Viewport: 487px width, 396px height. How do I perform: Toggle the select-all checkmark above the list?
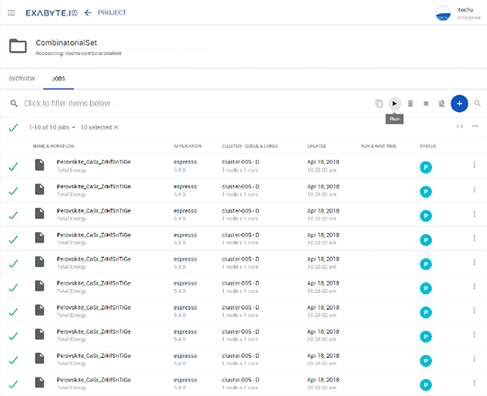(x=13, y=127)
